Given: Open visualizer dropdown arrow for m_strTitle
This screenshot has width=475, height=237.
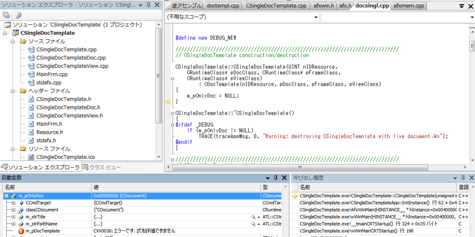Looking at the screenshot, I should (259, 217).
